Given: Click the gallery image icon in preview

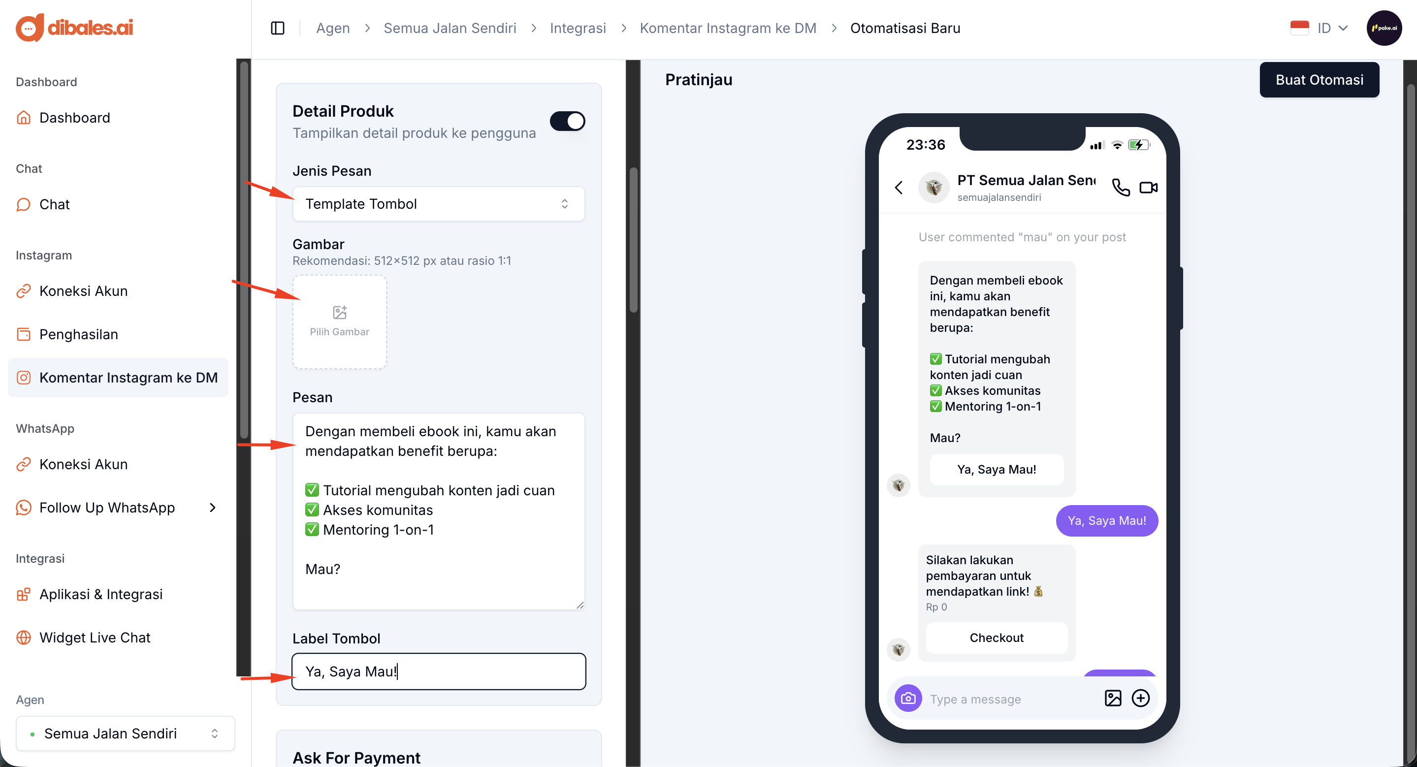Looking at the screenshot, I should coord(1113,698).
